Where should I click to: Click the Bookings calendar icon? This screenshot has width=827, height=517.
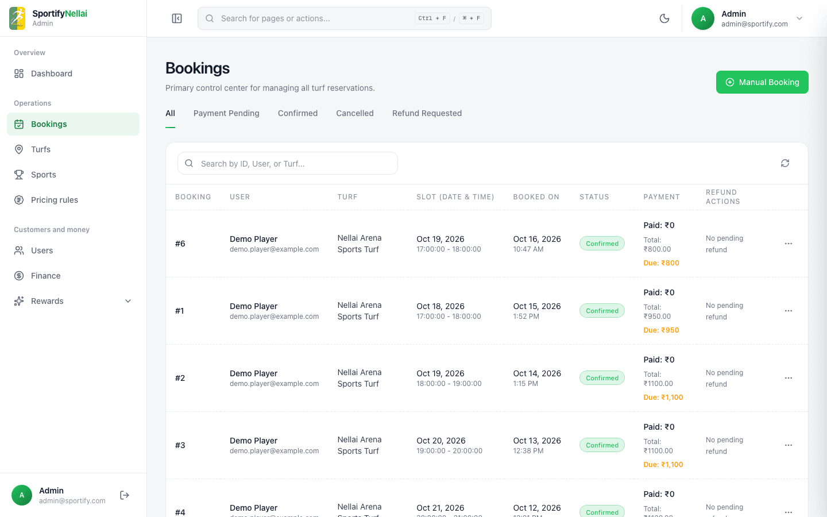tap(19, 124)
